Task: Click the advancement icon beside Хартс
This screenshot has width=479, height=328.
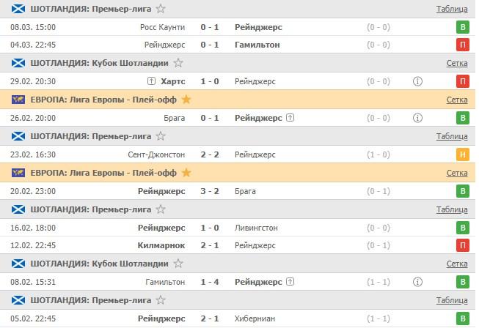Action: (x=152, y=81)
